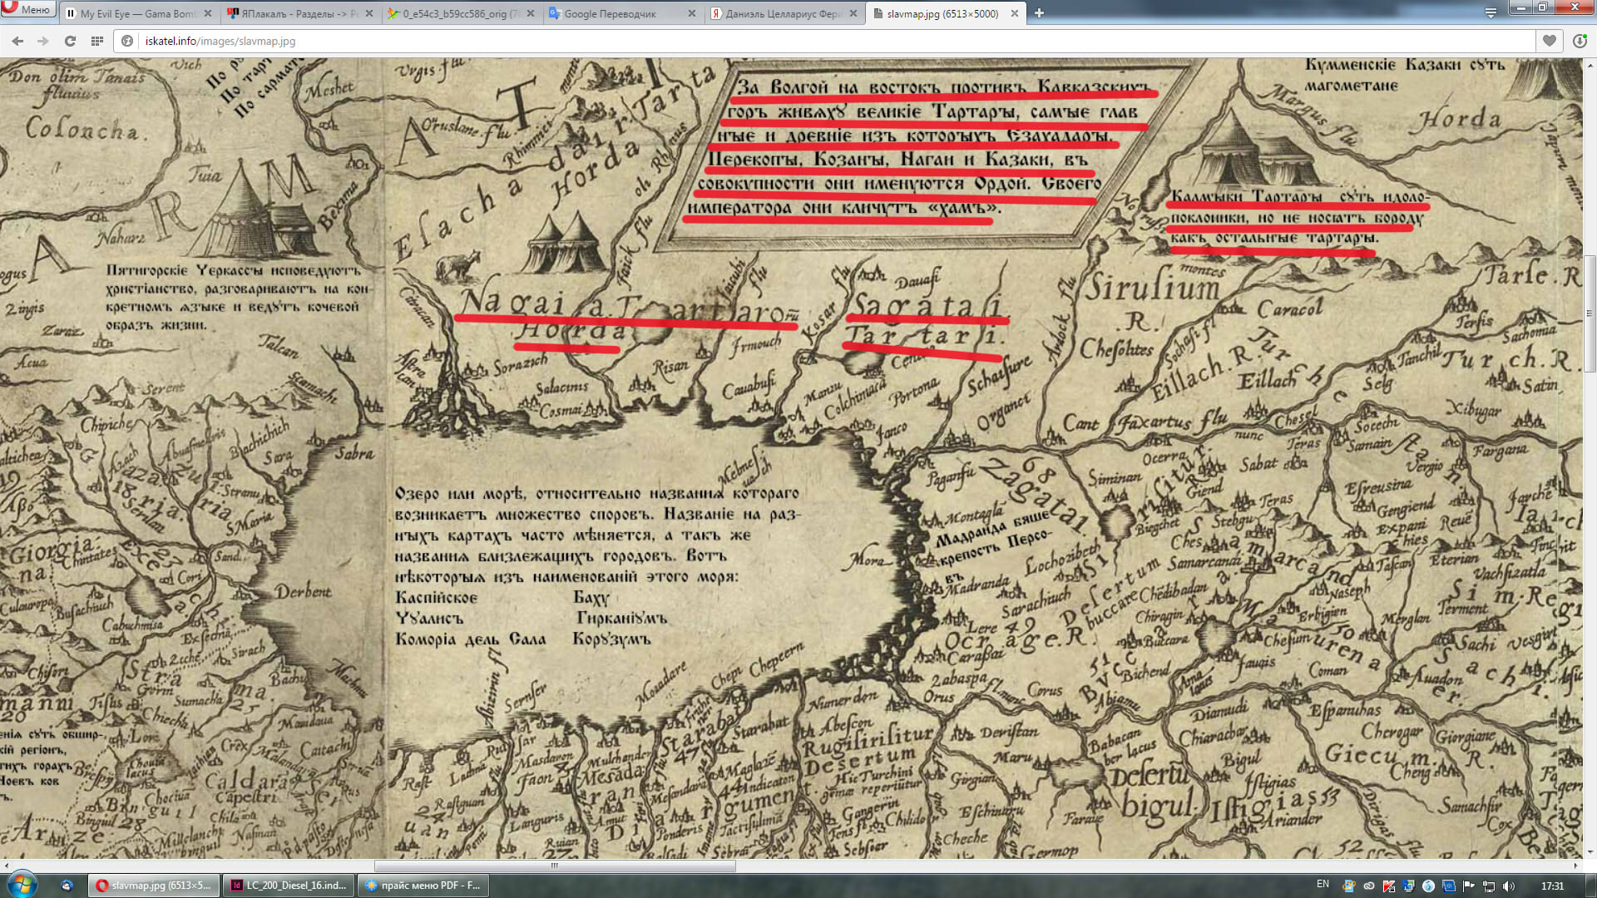The image size is (1597, 898).
Task: Click the vertical scrollbar up arrow
Action: (1590, 65)
